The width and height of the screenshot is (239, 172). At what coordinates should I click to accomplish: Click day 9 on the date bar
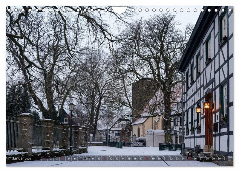tap(93, 158)
